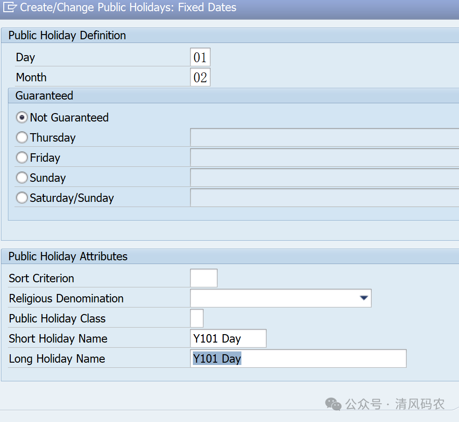The height and width of the screenshot is (422, 459).
Task: Click the Public Holiday Class box
Action: 197,318
